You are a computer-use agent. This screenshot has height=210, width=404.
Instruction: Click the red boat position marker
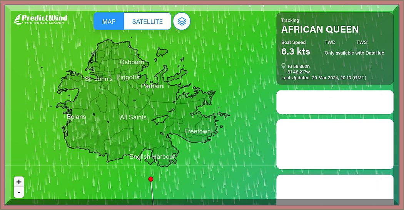pyautogui.click(x=151, y=179)
